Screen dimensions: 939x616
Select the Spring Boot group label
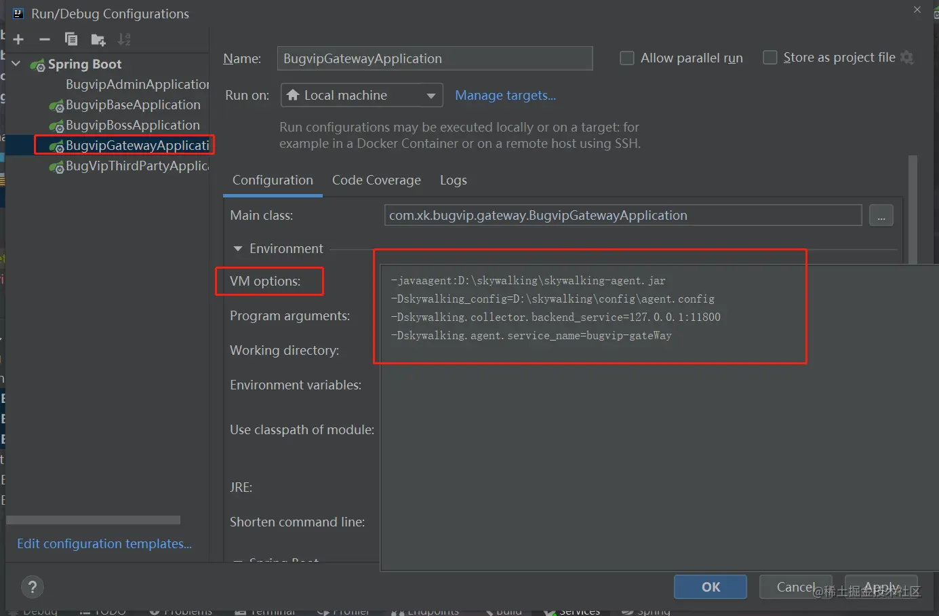(85, 64)
